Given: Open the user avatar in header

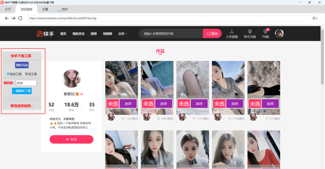Looking at the screenshot, I should click(279, 33).
